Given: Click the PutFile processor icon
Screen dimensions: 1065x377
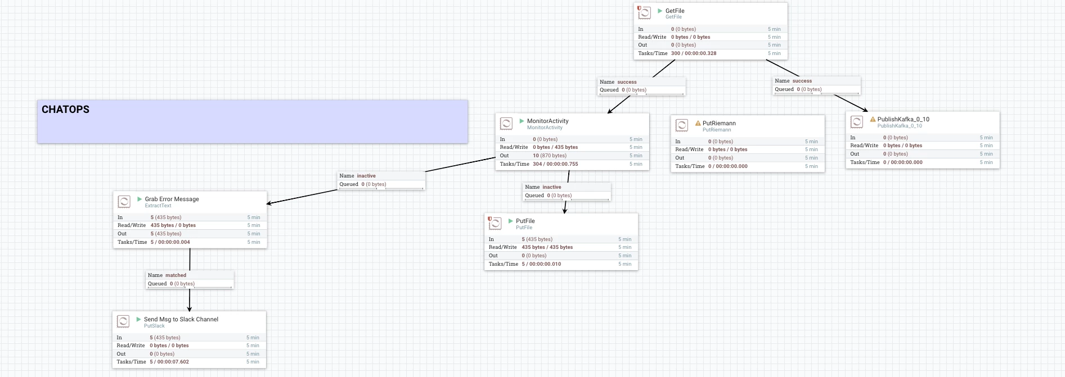Looking at the screenshot, I should [x=495, y=223].
